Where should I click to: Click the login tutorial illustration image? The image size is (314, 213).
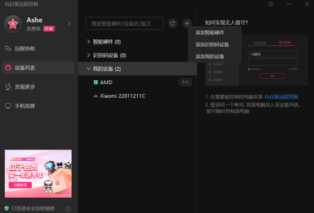[256, 60]
